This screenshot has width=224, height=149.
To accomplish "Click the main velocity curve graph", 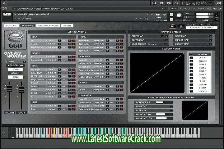I will point(157,73).
